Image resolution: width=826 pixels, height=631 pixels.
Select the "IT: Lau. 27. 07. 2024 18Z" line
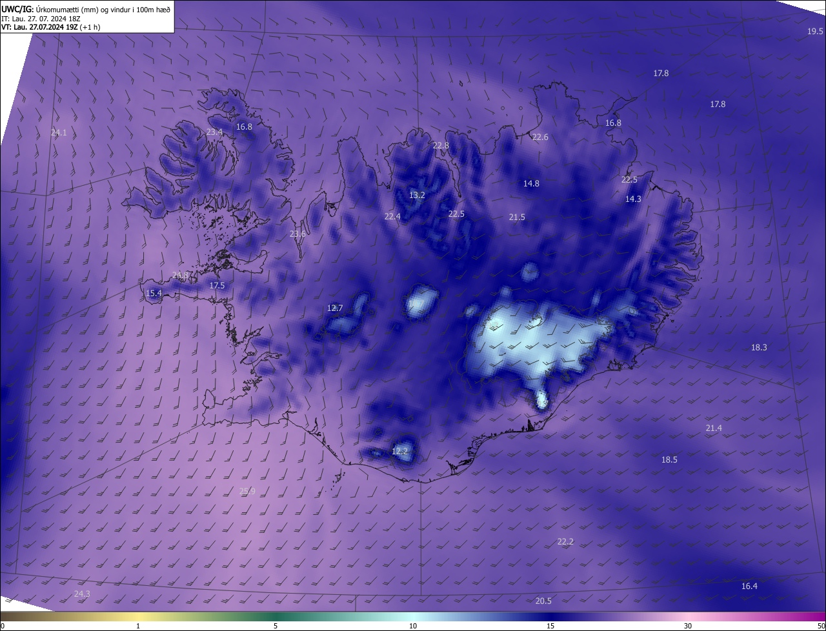click(x=41, y=19)
